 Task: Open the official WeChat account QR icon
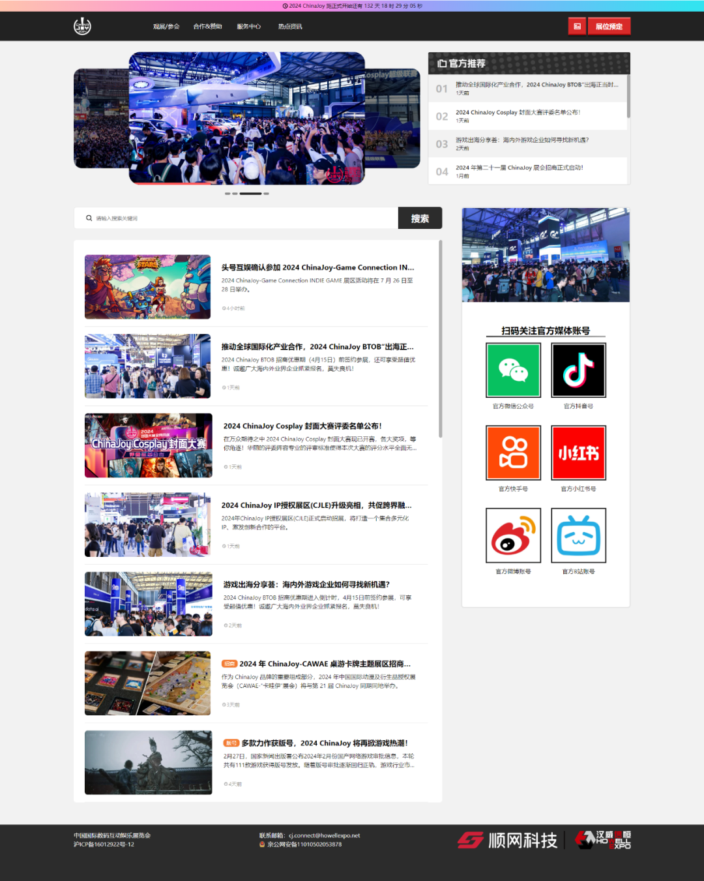pos(513,370)
